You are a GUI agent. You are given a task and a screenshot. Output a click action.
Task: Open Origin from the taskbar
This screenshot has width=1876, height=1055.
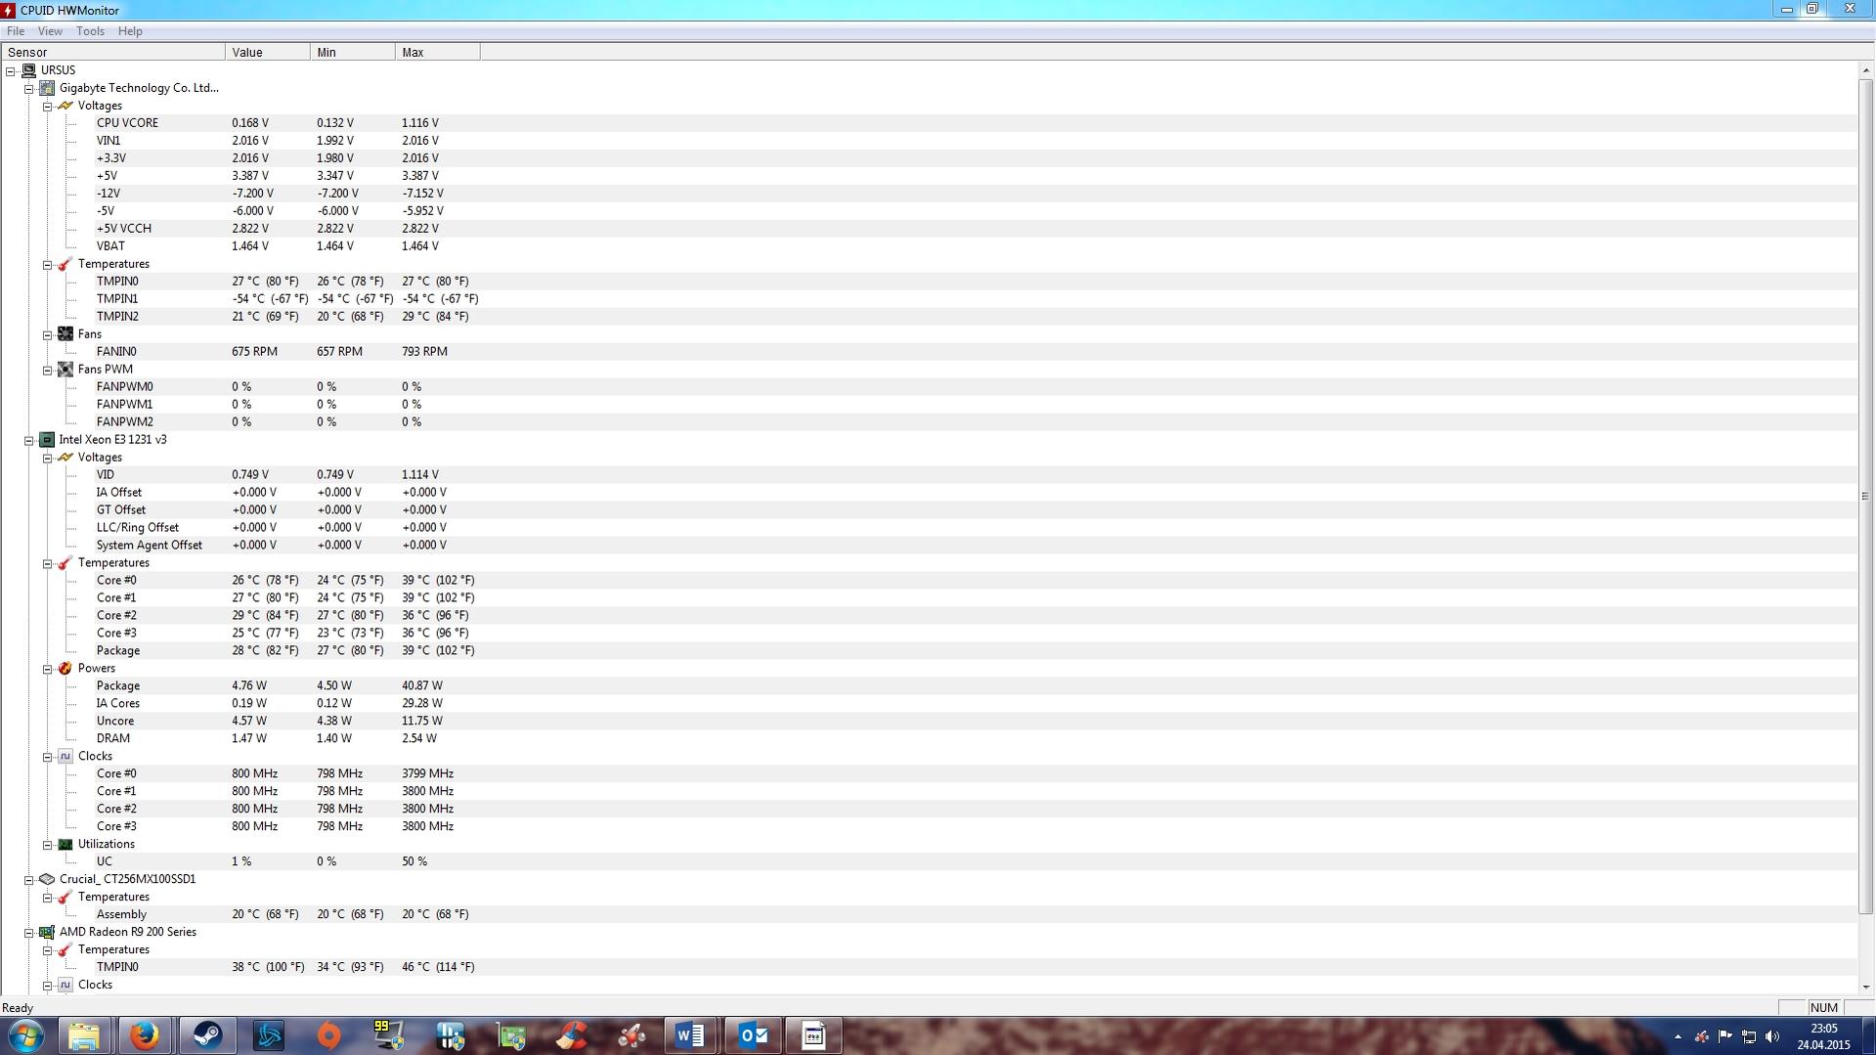pyautogui.click(x=329, y=1035)
